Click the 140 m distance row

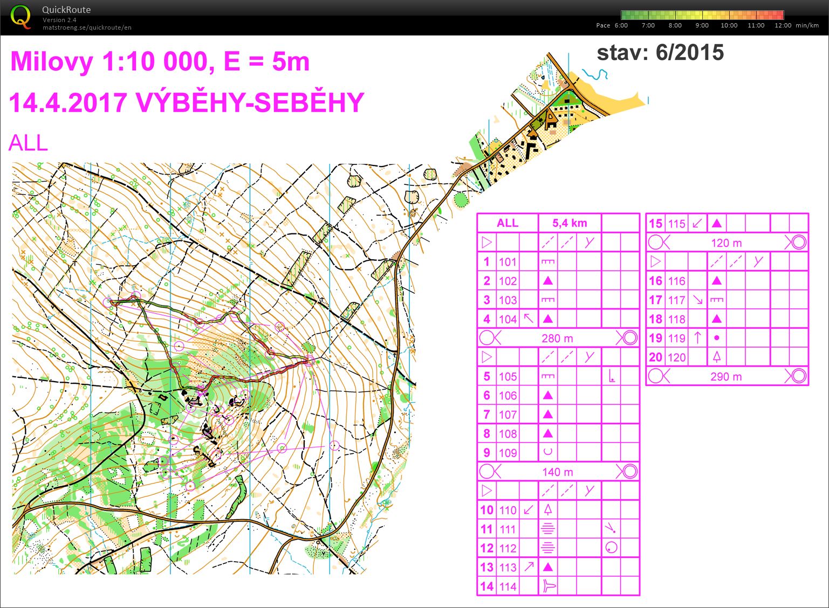558,472
